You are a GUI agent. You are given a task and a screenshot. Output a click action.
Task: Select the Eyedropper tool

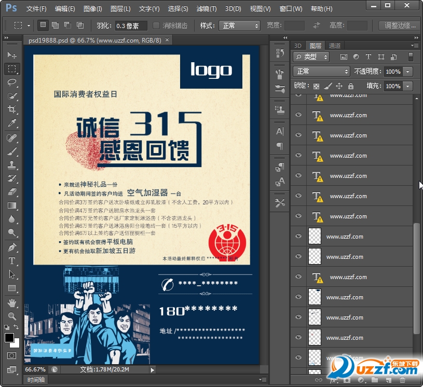point(12,123)
